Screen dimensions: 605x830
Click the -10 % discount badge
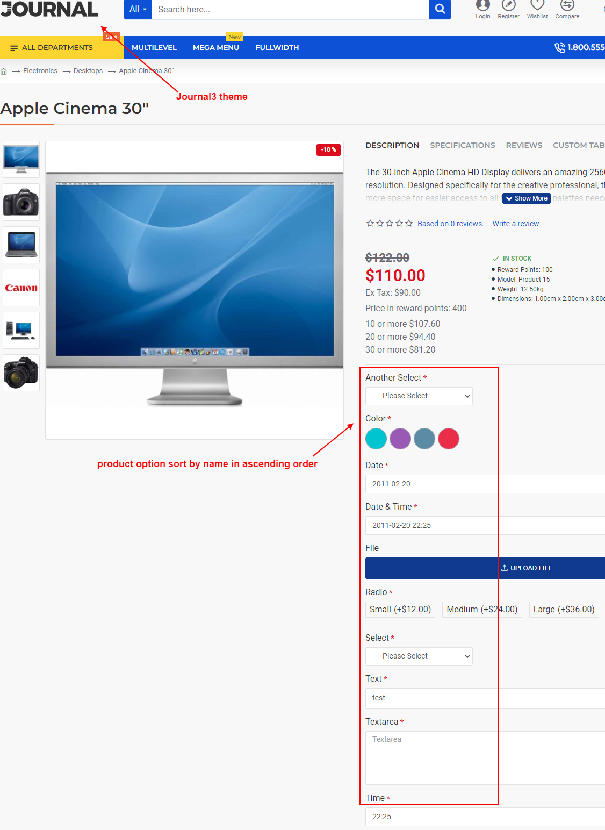coord(328,149)
